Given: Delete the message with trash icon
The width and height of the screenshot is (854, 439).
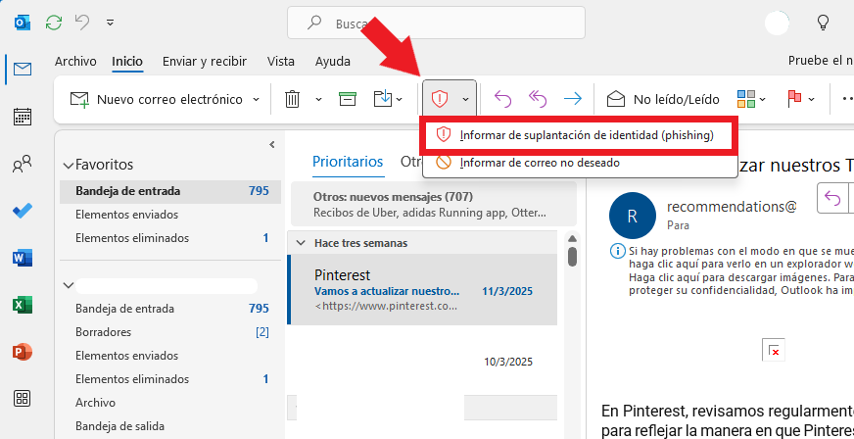Looking at the screenshot, I should pyautogui.click(x=293, y=99).
